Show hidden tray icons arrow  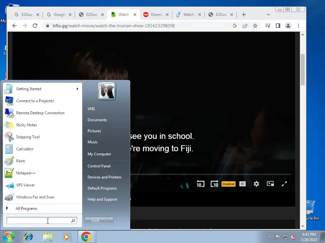click(270, 237)
